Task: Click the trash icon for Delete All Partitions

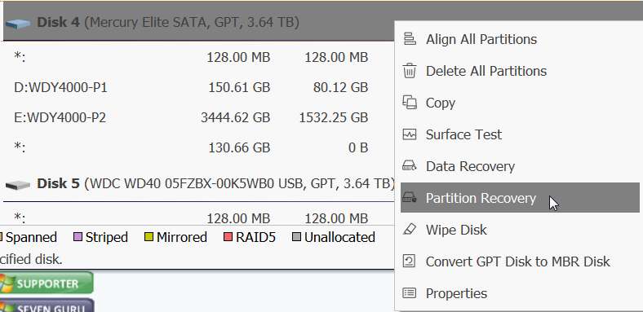Action: pos(410,71)
